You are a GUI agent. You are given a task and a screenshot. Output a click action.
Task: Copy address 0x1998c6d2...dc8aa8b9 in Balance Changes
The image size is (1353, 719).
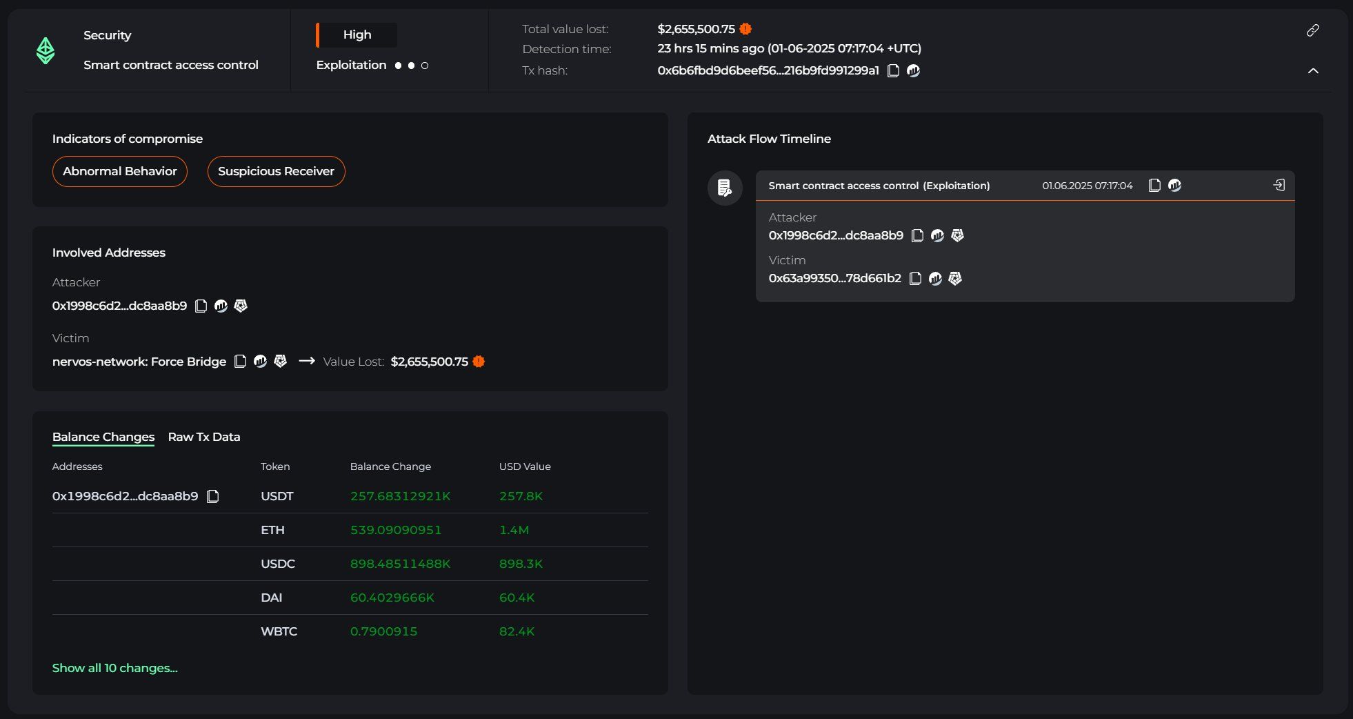tap(212, 496)
